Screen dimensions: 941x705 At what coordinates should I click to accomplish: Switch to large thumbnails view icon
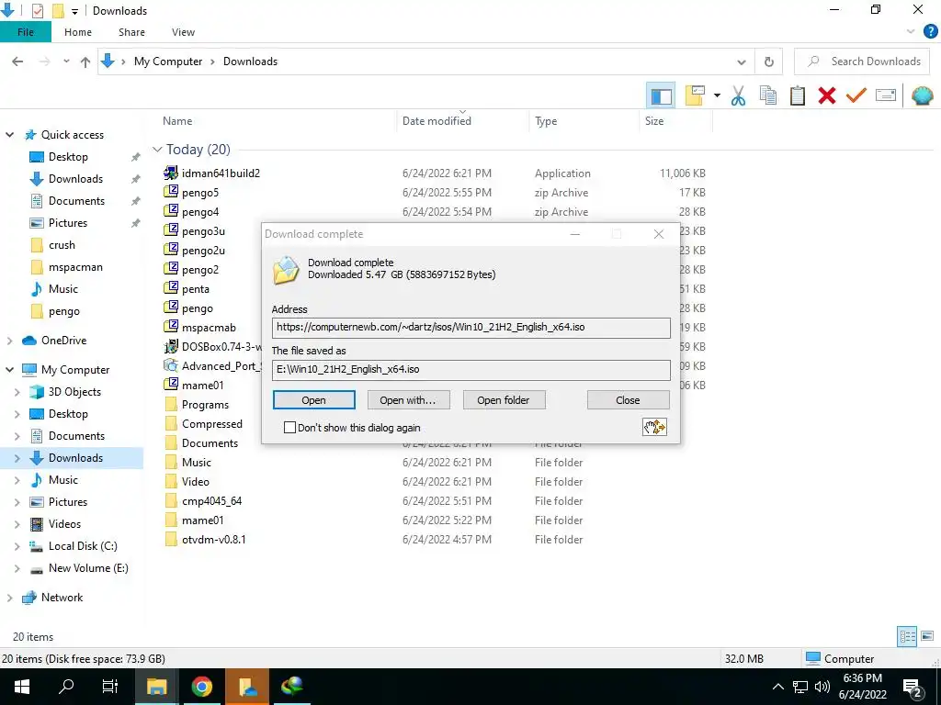927,636
